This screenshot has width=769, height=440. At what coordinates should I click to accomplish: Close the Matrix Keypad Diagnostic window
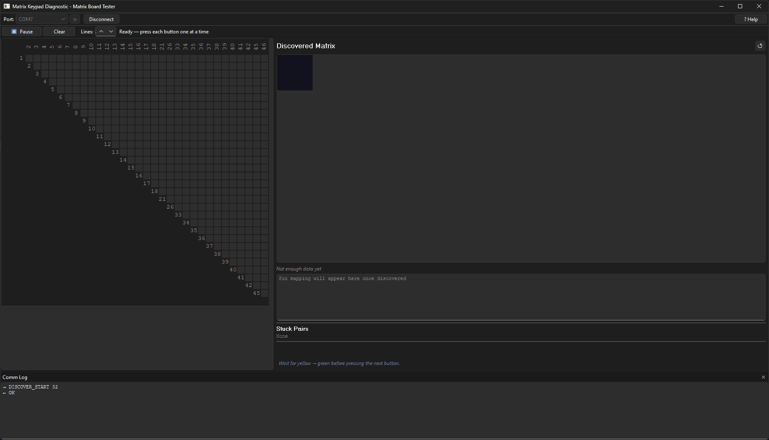759,6
